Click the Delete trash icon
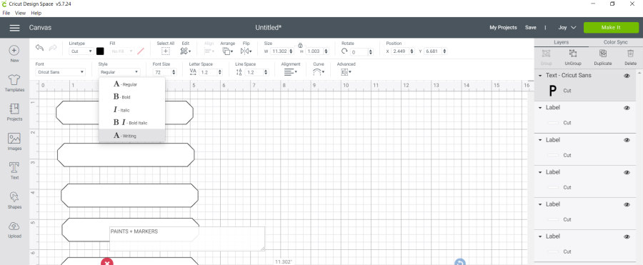 630,57
